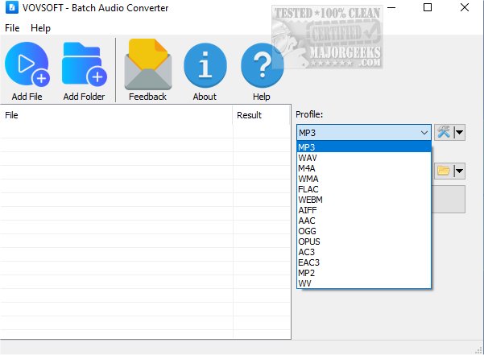Click the Help question mark icon
The width and height of the screenshot is (484, 355).
point(262,65)
